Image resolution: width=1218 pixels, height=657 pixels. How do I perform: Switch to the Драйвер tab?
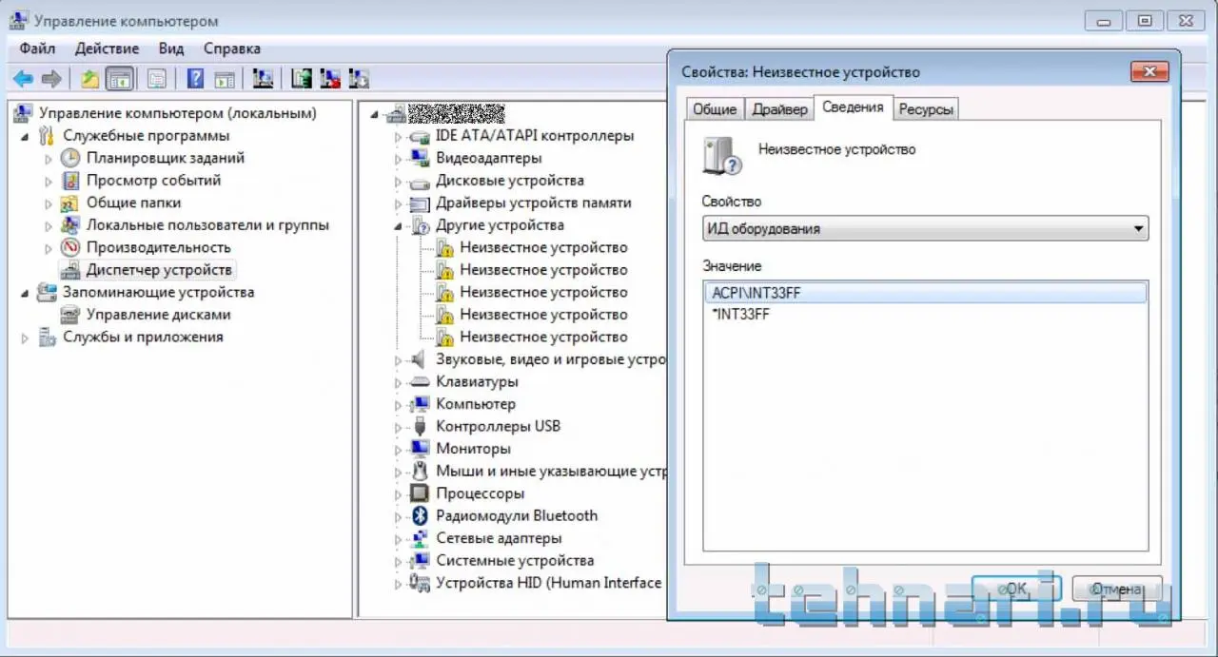coord(779,109)
